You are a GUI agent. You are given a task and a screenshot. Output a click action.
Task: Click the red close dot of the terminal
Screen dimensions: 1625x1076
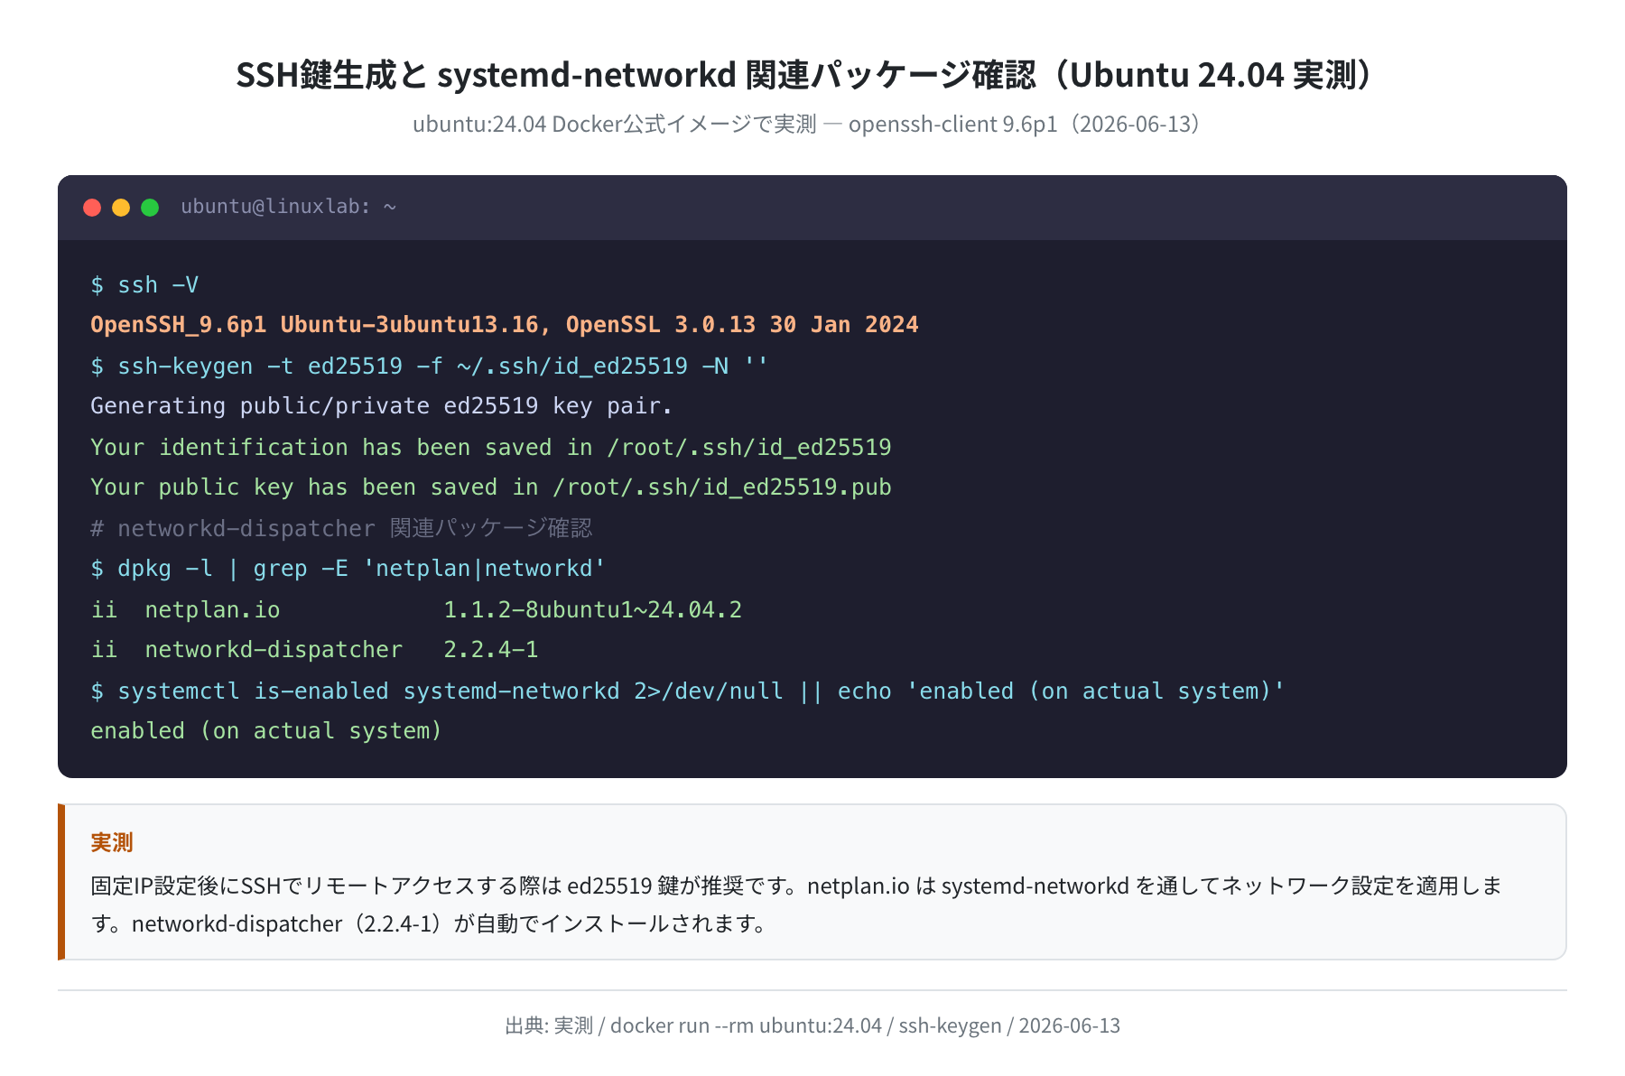pyautogui.click(x=92, y=208)
